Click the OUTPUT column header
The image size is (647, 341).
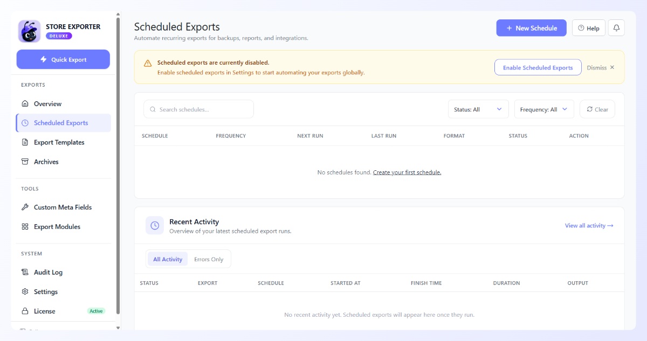click(577, 283)
